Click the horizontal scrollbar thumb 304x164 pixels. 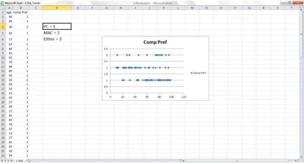point(237,161)
